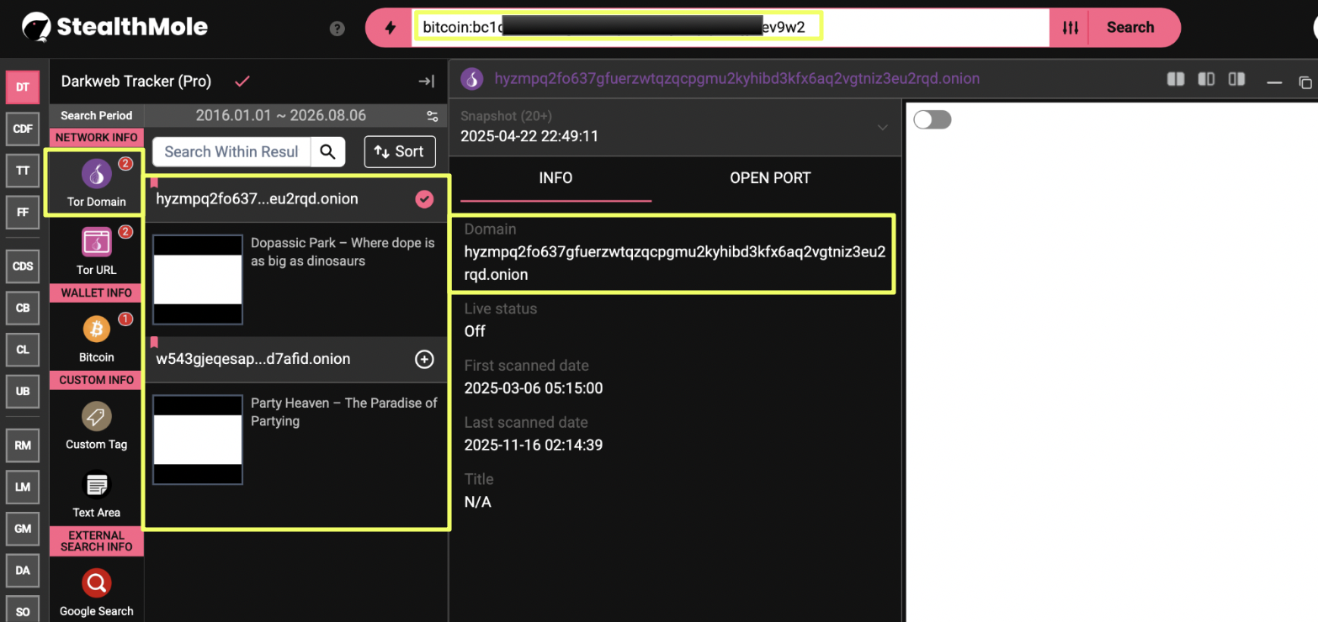Switch to the OPEN PORT tab

[770, 178]
